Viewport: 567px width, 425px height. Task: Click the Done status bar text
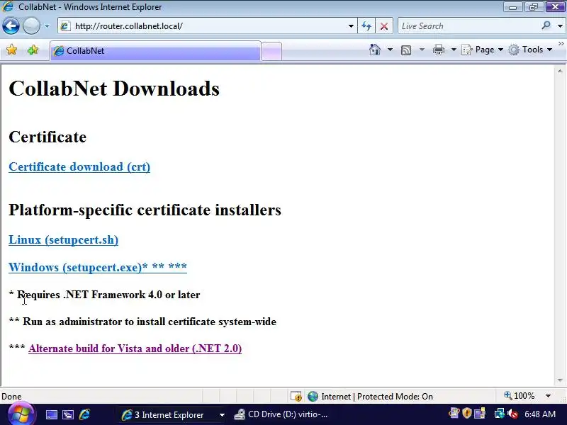coord(11,397)
